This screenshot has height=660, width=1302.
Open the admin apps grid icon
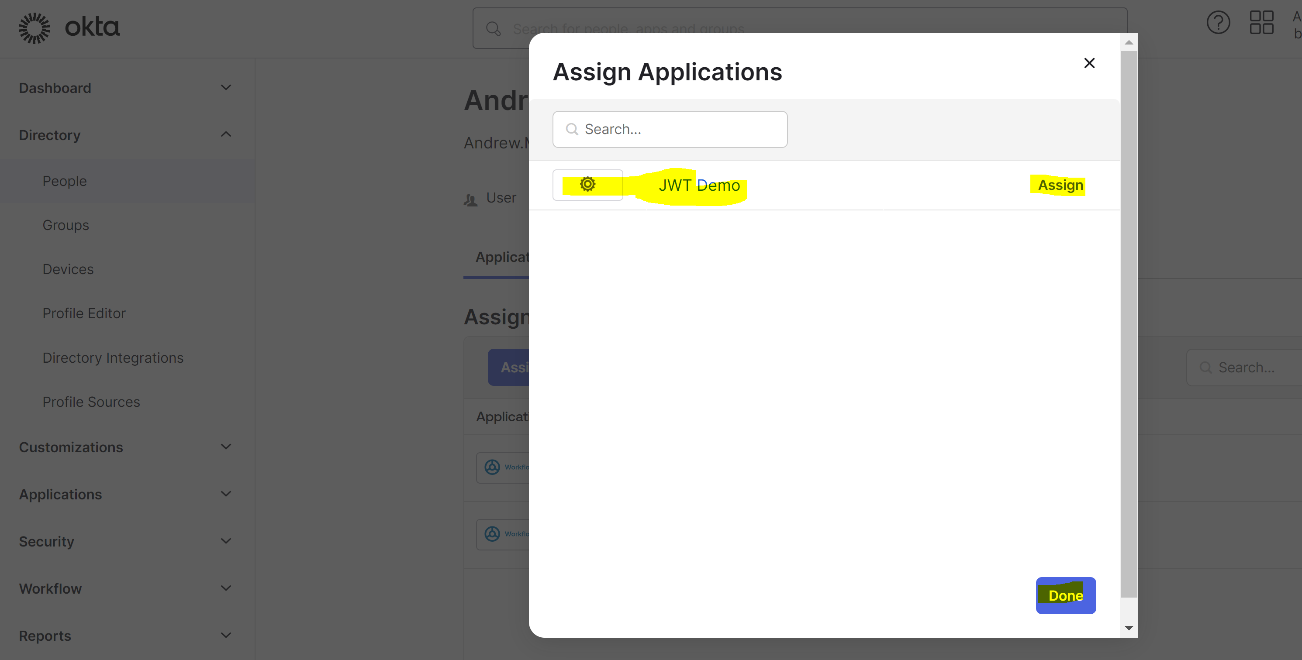(x=1261, y=22)
